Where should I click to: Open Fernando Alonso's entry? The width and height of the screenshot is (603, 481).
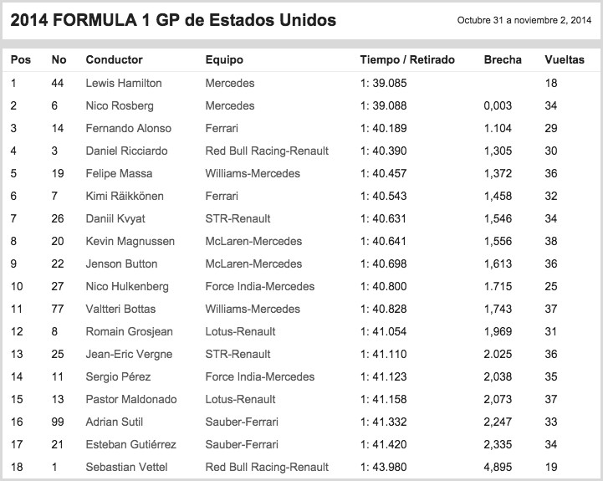pos(128,129)
